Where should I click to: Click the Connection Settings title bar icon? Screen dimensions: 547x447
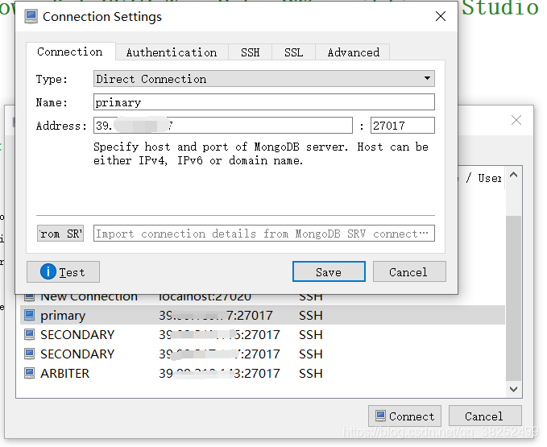(31, 16)
